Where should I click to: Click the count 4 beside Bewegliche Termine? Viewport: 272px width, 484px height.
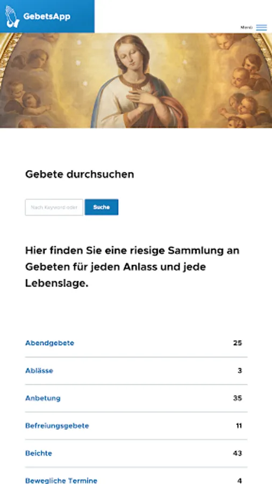[240, 480]
